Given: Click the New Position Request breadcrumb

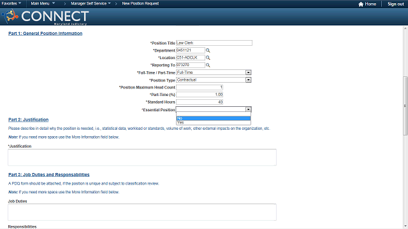Looking at the screenshot, I should (x=140, y=4).
